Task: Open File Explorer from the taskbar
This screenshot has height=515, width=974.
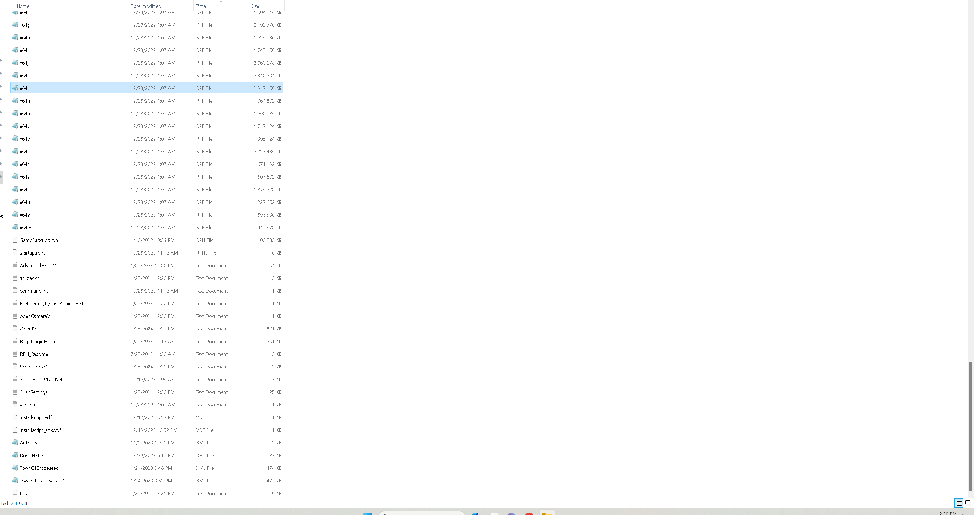Action: (547, 513)
